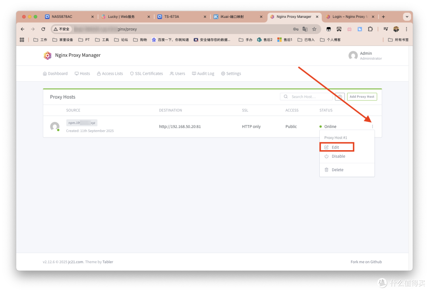The image size is (429, 292).
Task: Open the 工作 bookmarks folder
Action: [x=40, y=40]
